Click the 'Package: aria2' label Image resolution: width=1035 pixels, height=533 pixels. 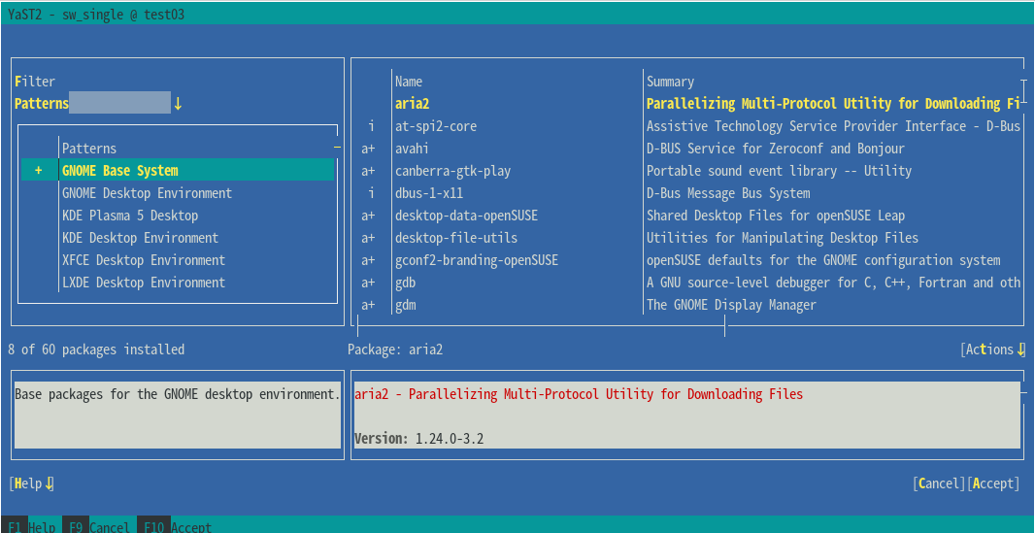pos(395,350)
